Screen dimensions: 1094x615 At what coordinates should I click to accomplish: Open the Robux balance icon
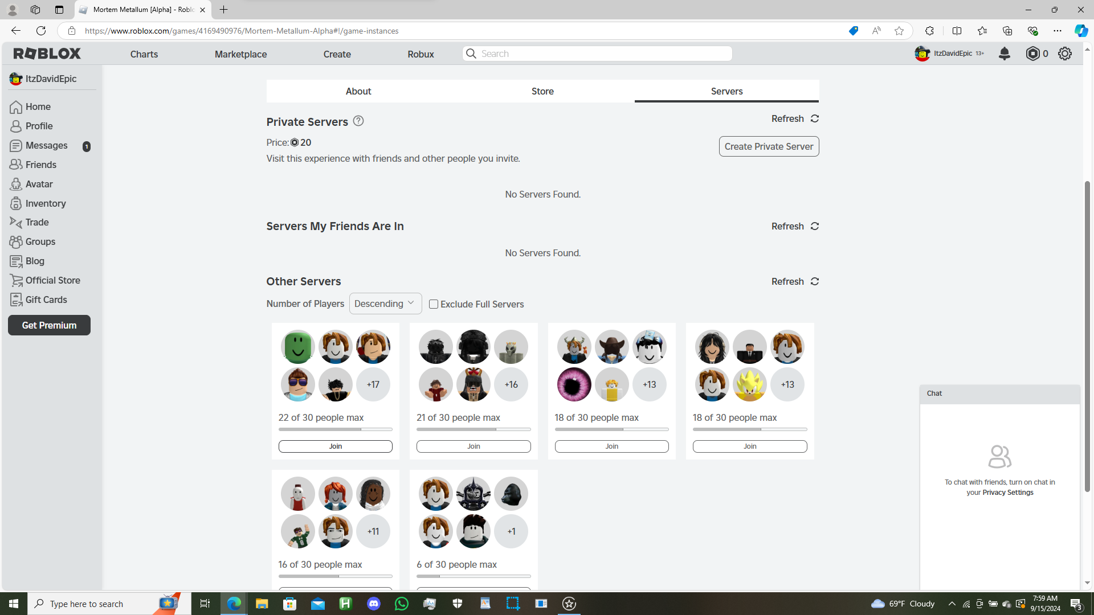click(1032, 54)
